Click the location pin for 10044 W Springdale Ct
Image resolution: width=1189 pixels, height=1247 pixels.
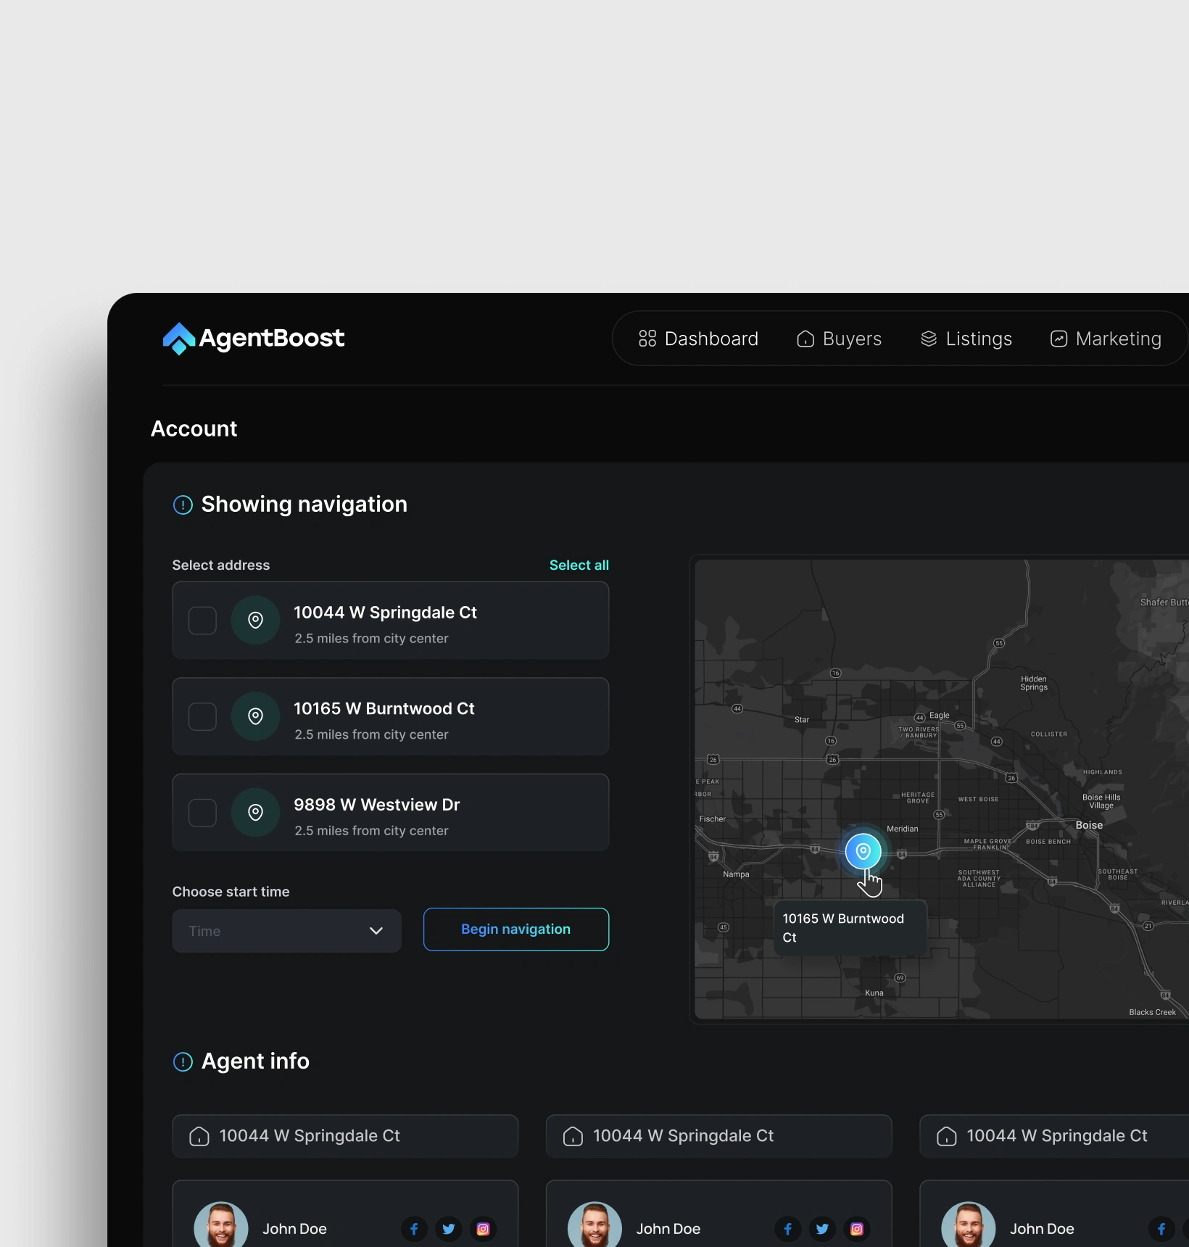(255, 621)
